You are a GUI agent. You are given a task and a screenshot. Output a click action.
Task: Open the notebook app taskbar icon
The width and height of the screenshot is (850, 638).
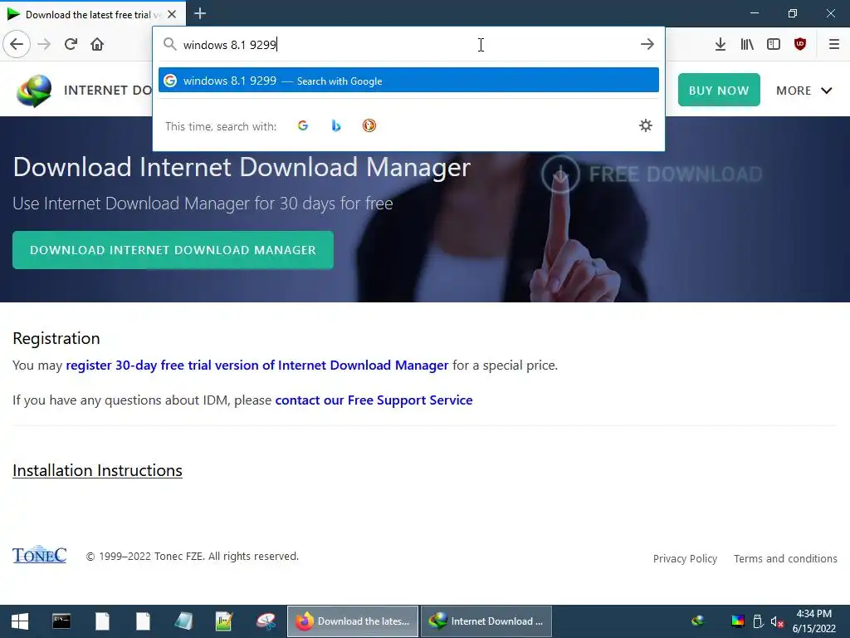(183, 621)
